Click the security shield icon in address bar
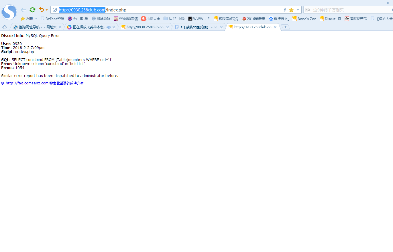 pyautogui.click(x=55, y=10)
